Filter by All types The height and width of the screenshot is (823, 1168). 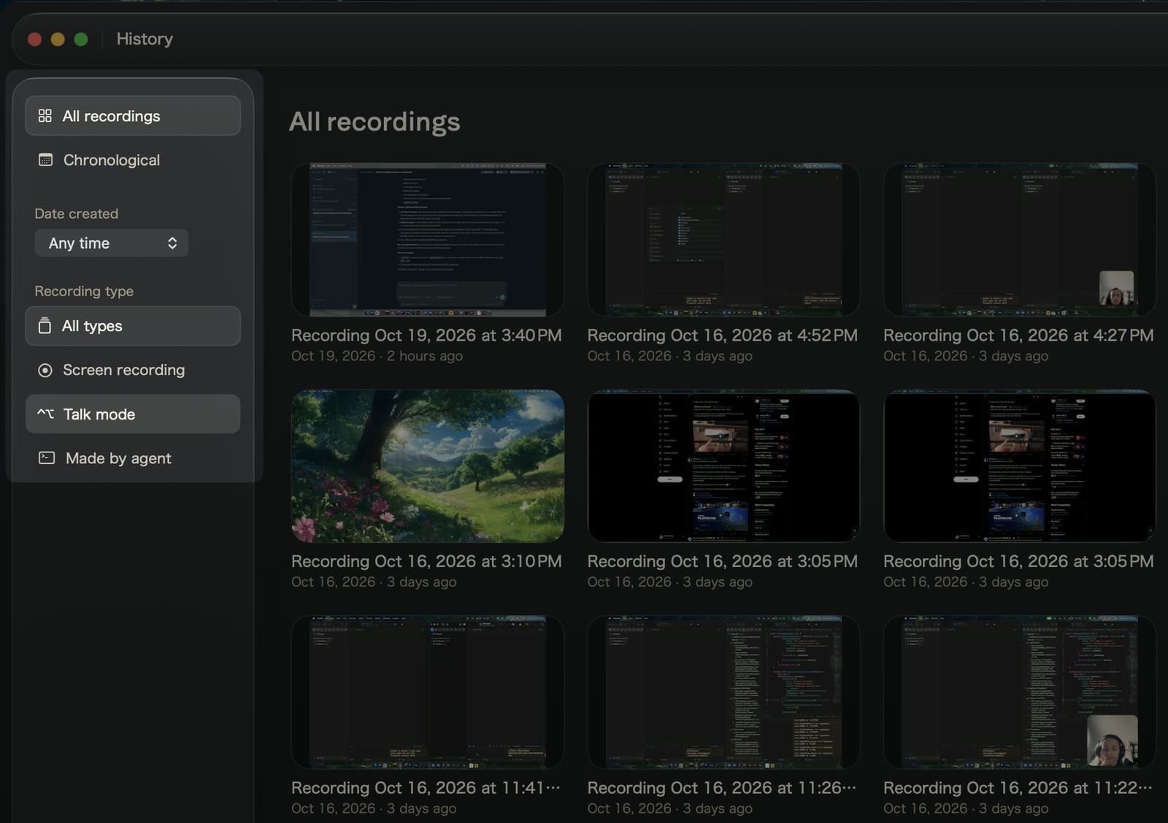133,326
